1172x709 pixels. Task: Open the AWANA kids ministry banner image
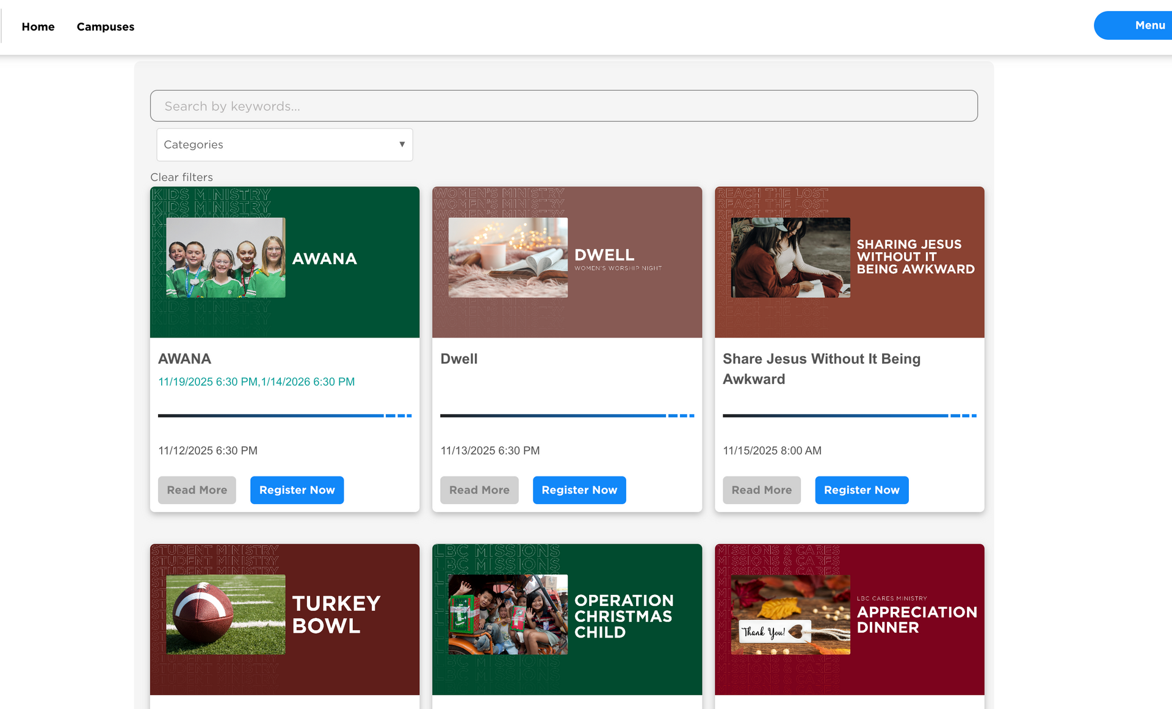click(284, 262)
